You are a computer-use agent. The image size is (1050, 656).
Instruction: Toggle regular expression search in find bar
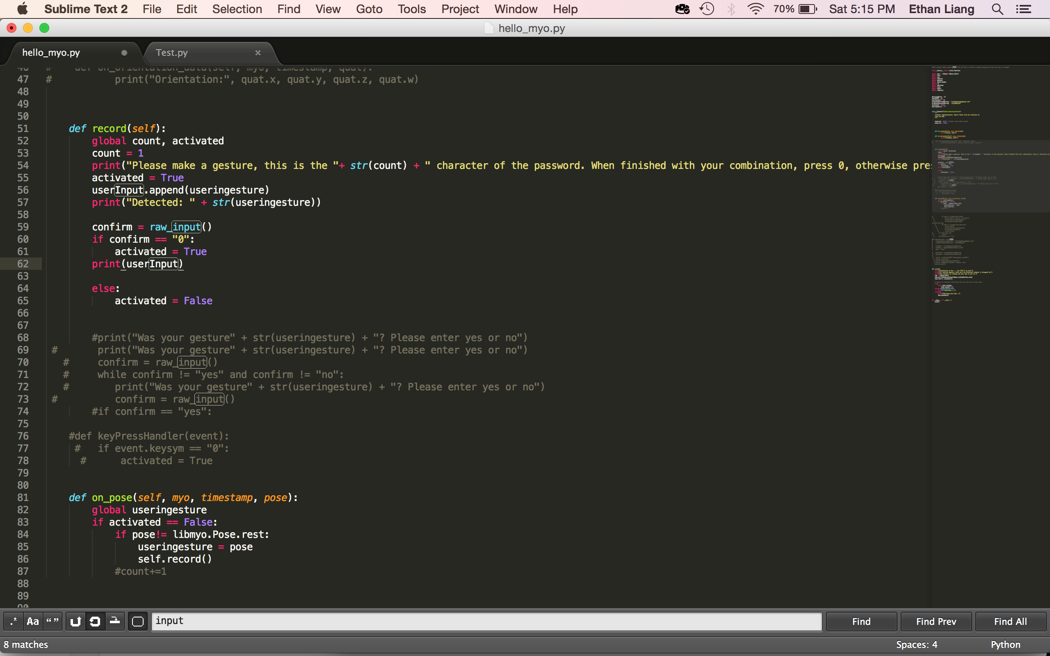click(x=14, y=621)
